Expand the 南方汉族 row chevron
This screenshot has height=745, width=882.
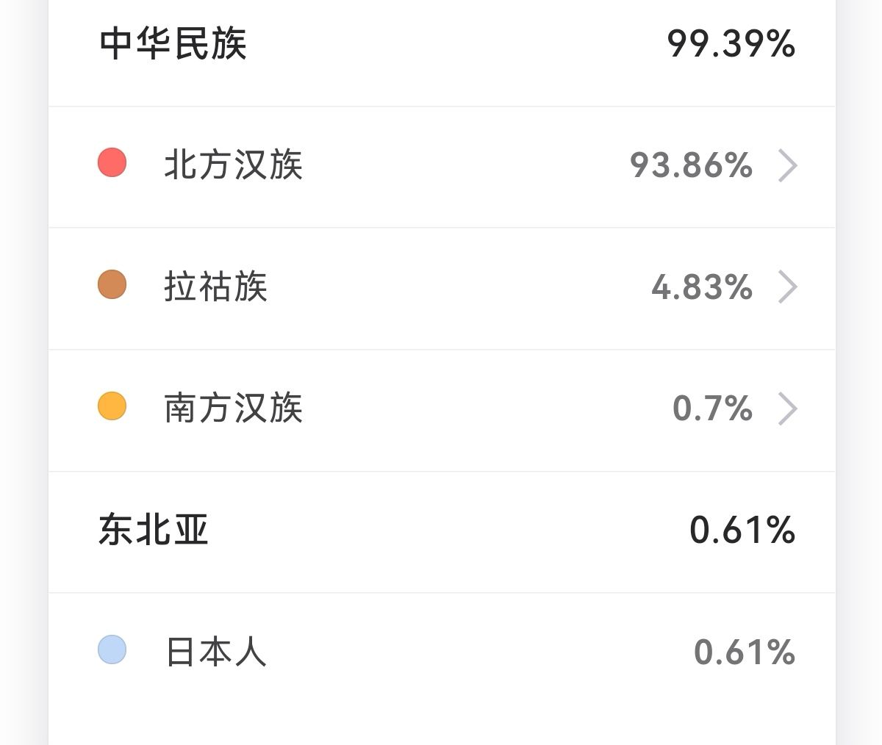tap(787, 409)
